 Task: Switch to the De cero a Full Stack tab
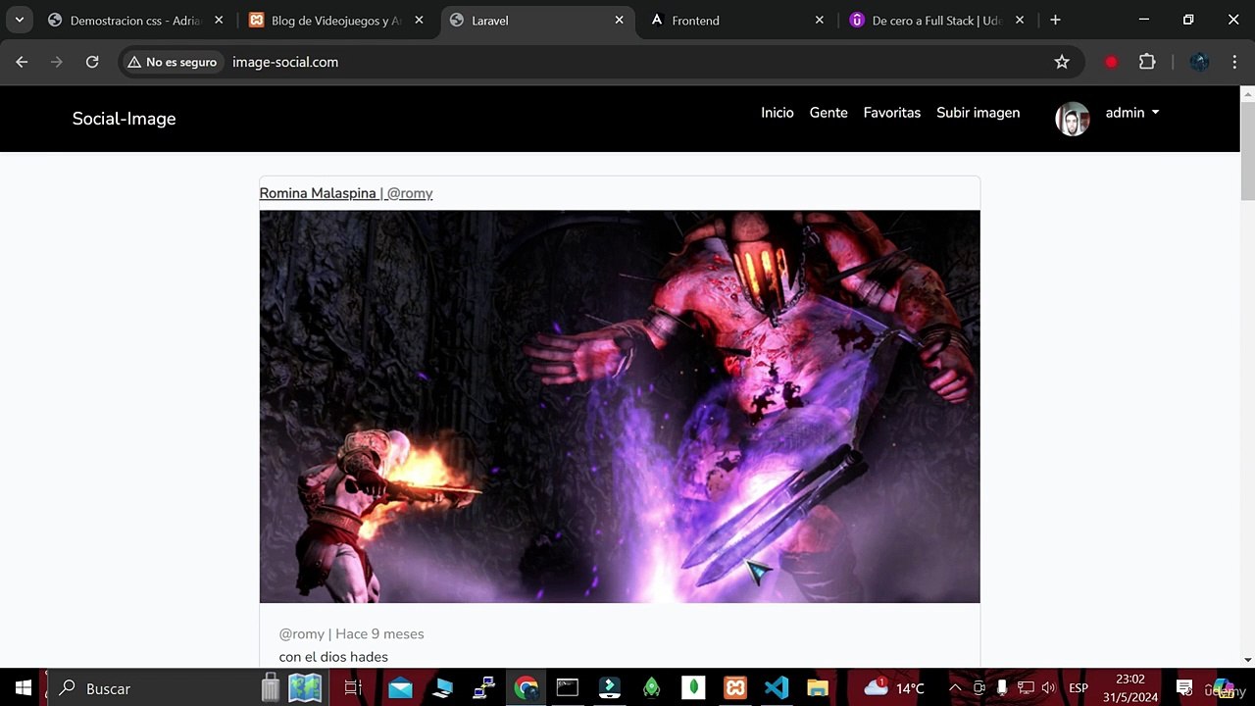point(936,20)
